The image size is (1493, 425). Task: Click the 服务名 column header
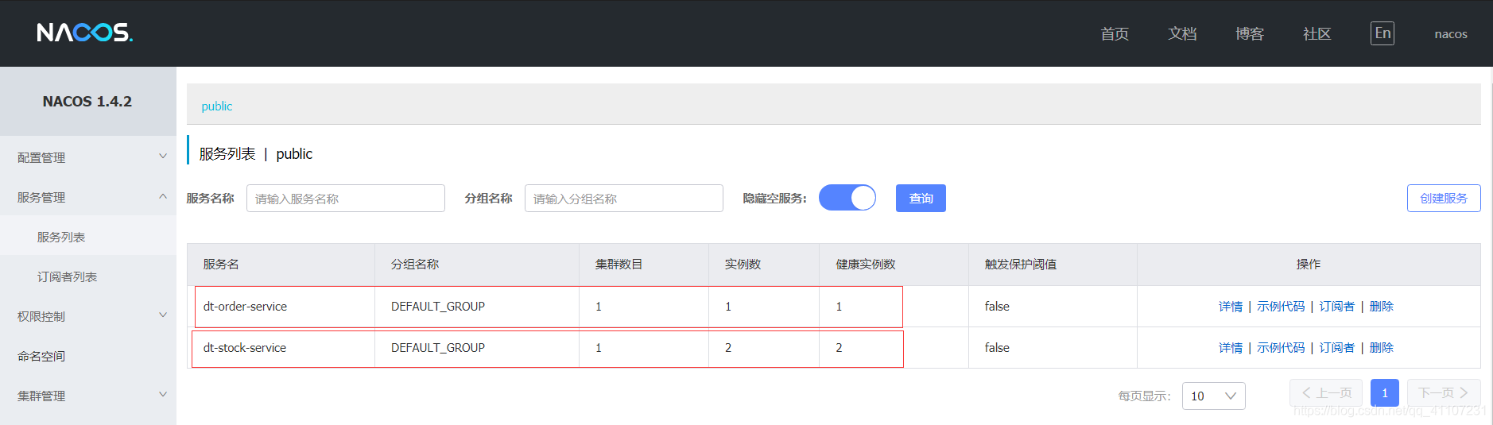click(221, 265)
